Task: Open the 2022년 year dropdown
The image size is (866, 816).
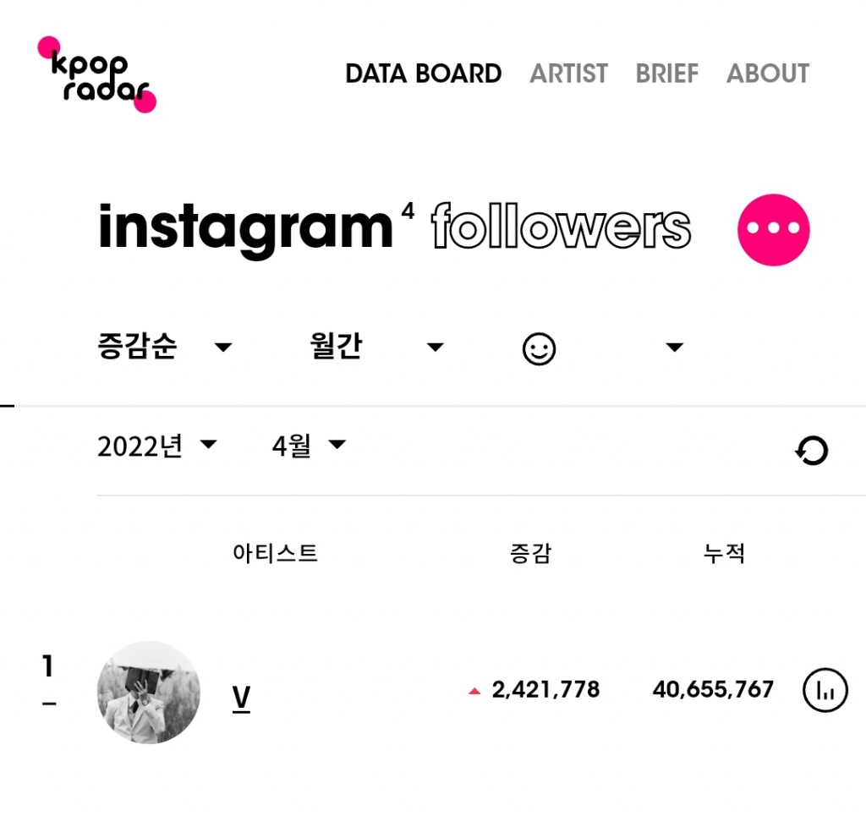Action: [x=157, y=446]
